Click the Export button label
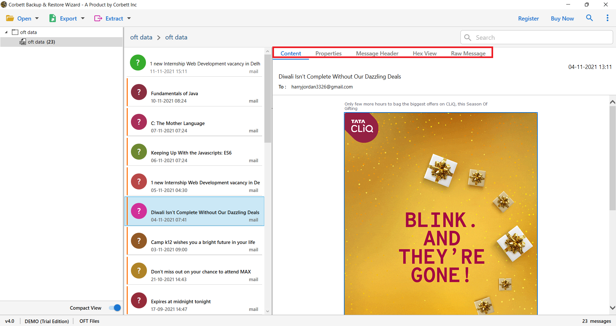616x326 pixels. click(x=68, y=19)
